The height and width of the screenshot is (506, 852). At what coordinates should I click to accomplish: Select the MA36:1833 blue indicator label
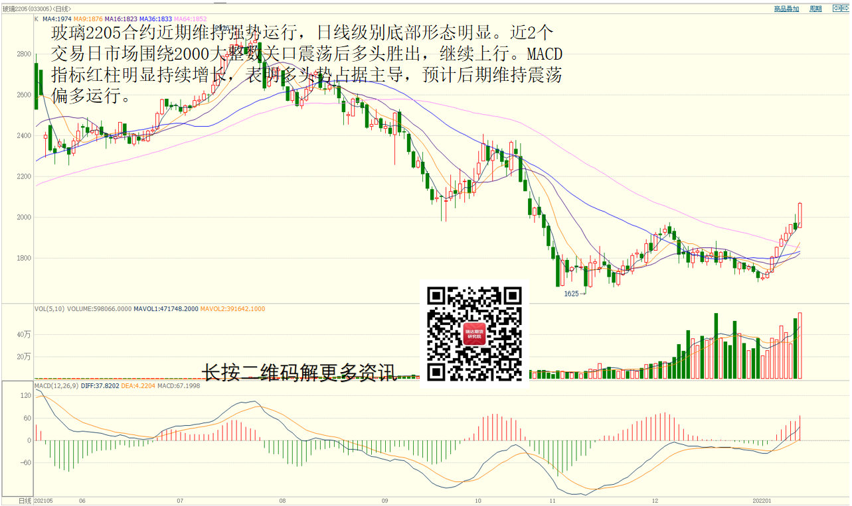point(156,19)
